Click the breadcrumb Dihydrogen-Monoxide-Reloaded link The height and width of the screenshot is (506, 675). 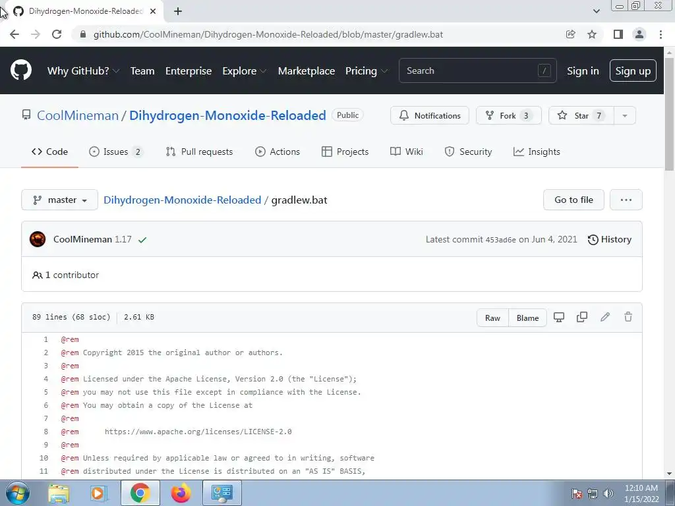(x=183, y=200)
